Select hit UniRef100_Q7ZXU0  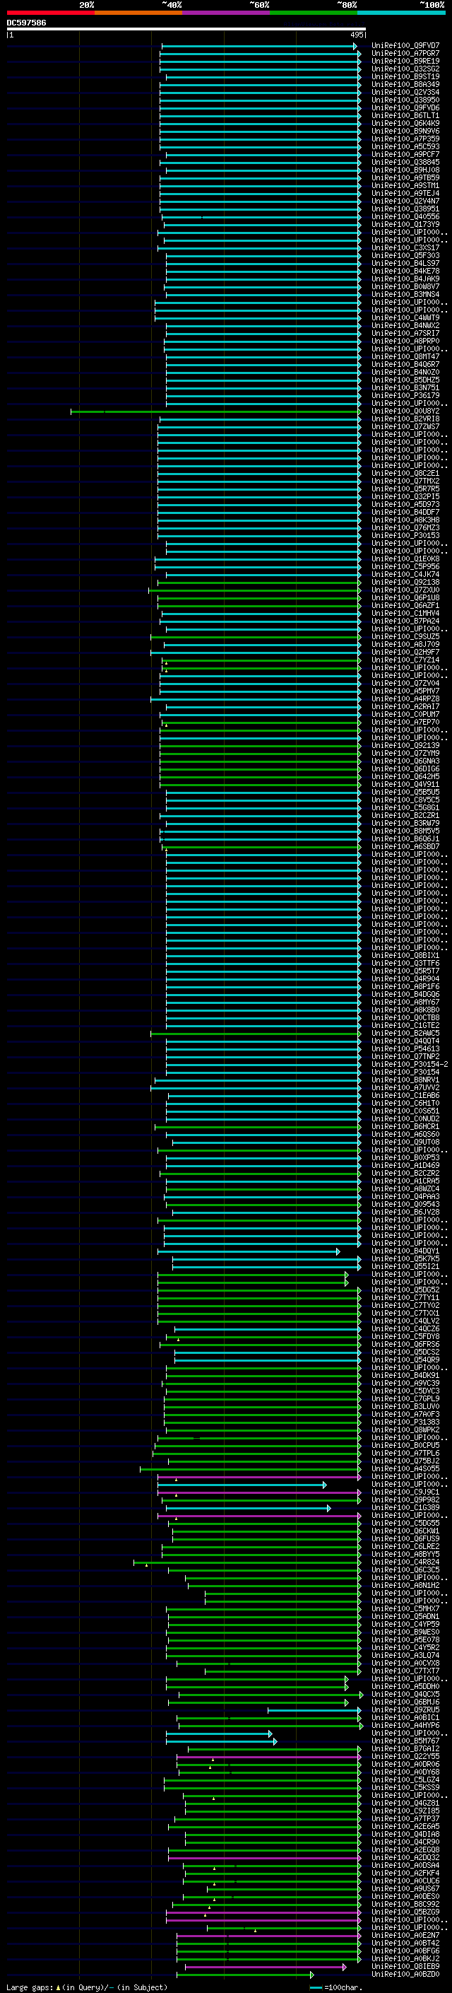pos(405,590)
